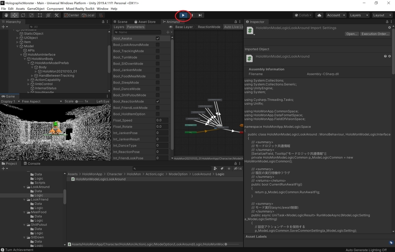Expand ActionCapability in Hierarchy
The image size is (395, 252).
click(29, 80)
